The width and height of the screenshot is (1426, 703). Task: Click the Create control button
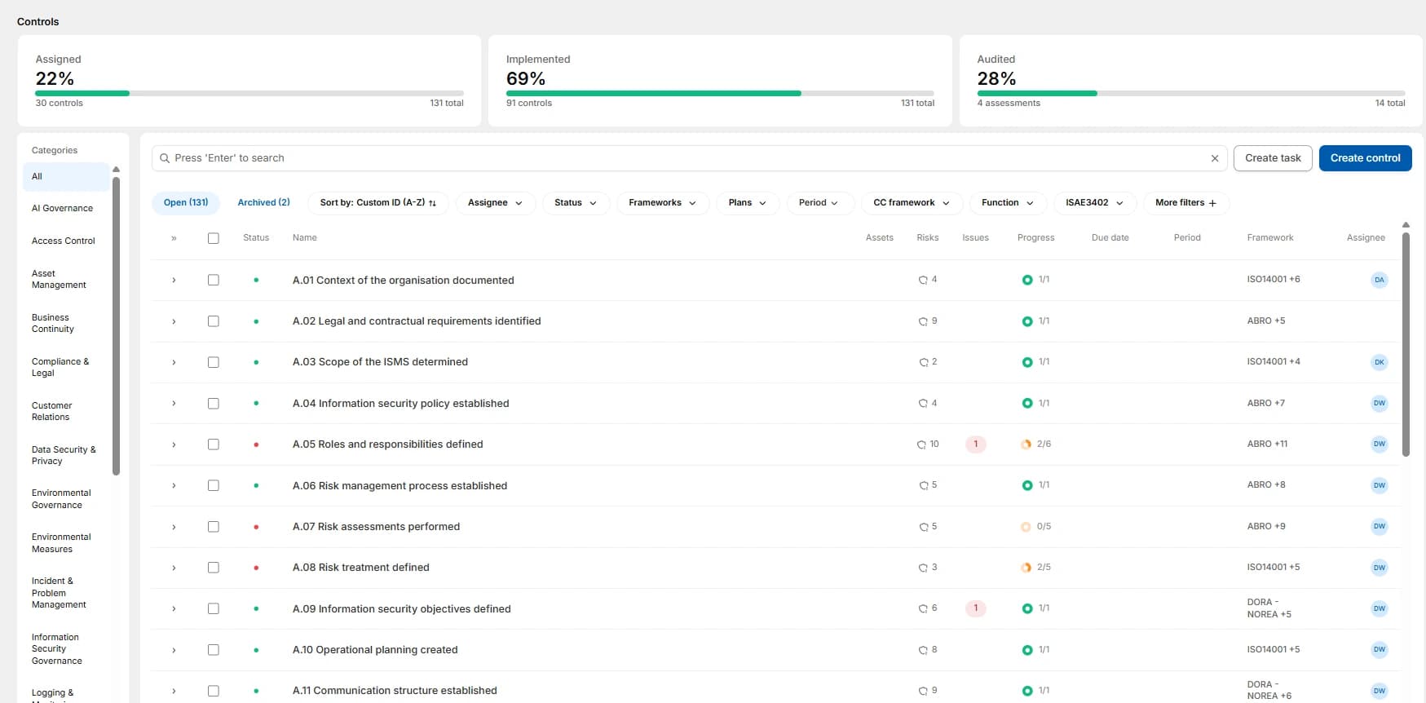point(1365,158)
